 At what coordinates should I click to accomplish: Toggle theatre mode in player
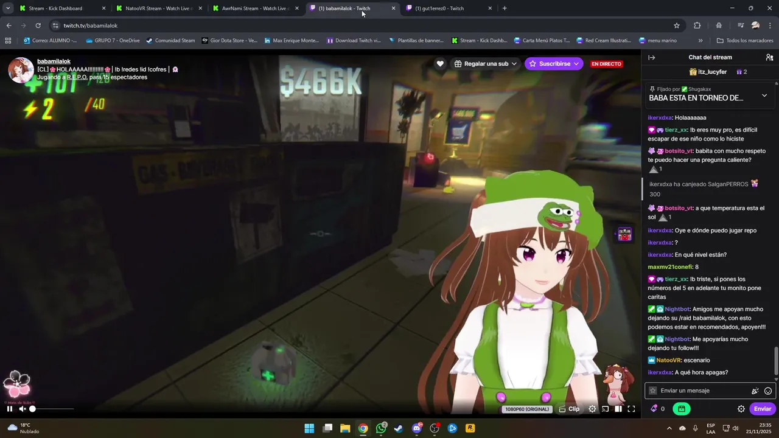(x=618, y=409)
